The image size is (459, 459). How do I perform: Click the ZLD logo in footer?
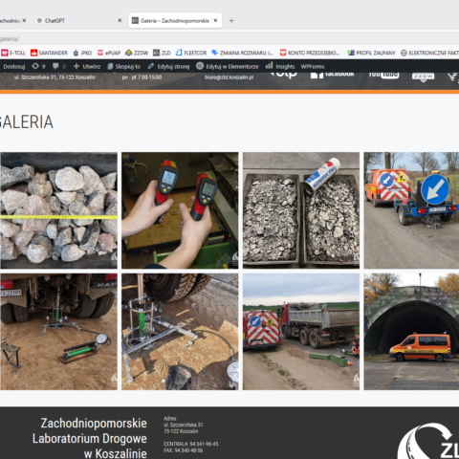[x=428, y=441]
